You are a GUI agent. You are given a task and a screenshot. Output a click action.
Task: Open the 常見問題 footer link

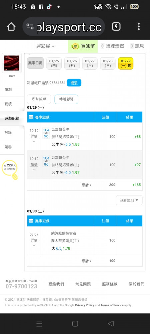click(x=83, y=284)
